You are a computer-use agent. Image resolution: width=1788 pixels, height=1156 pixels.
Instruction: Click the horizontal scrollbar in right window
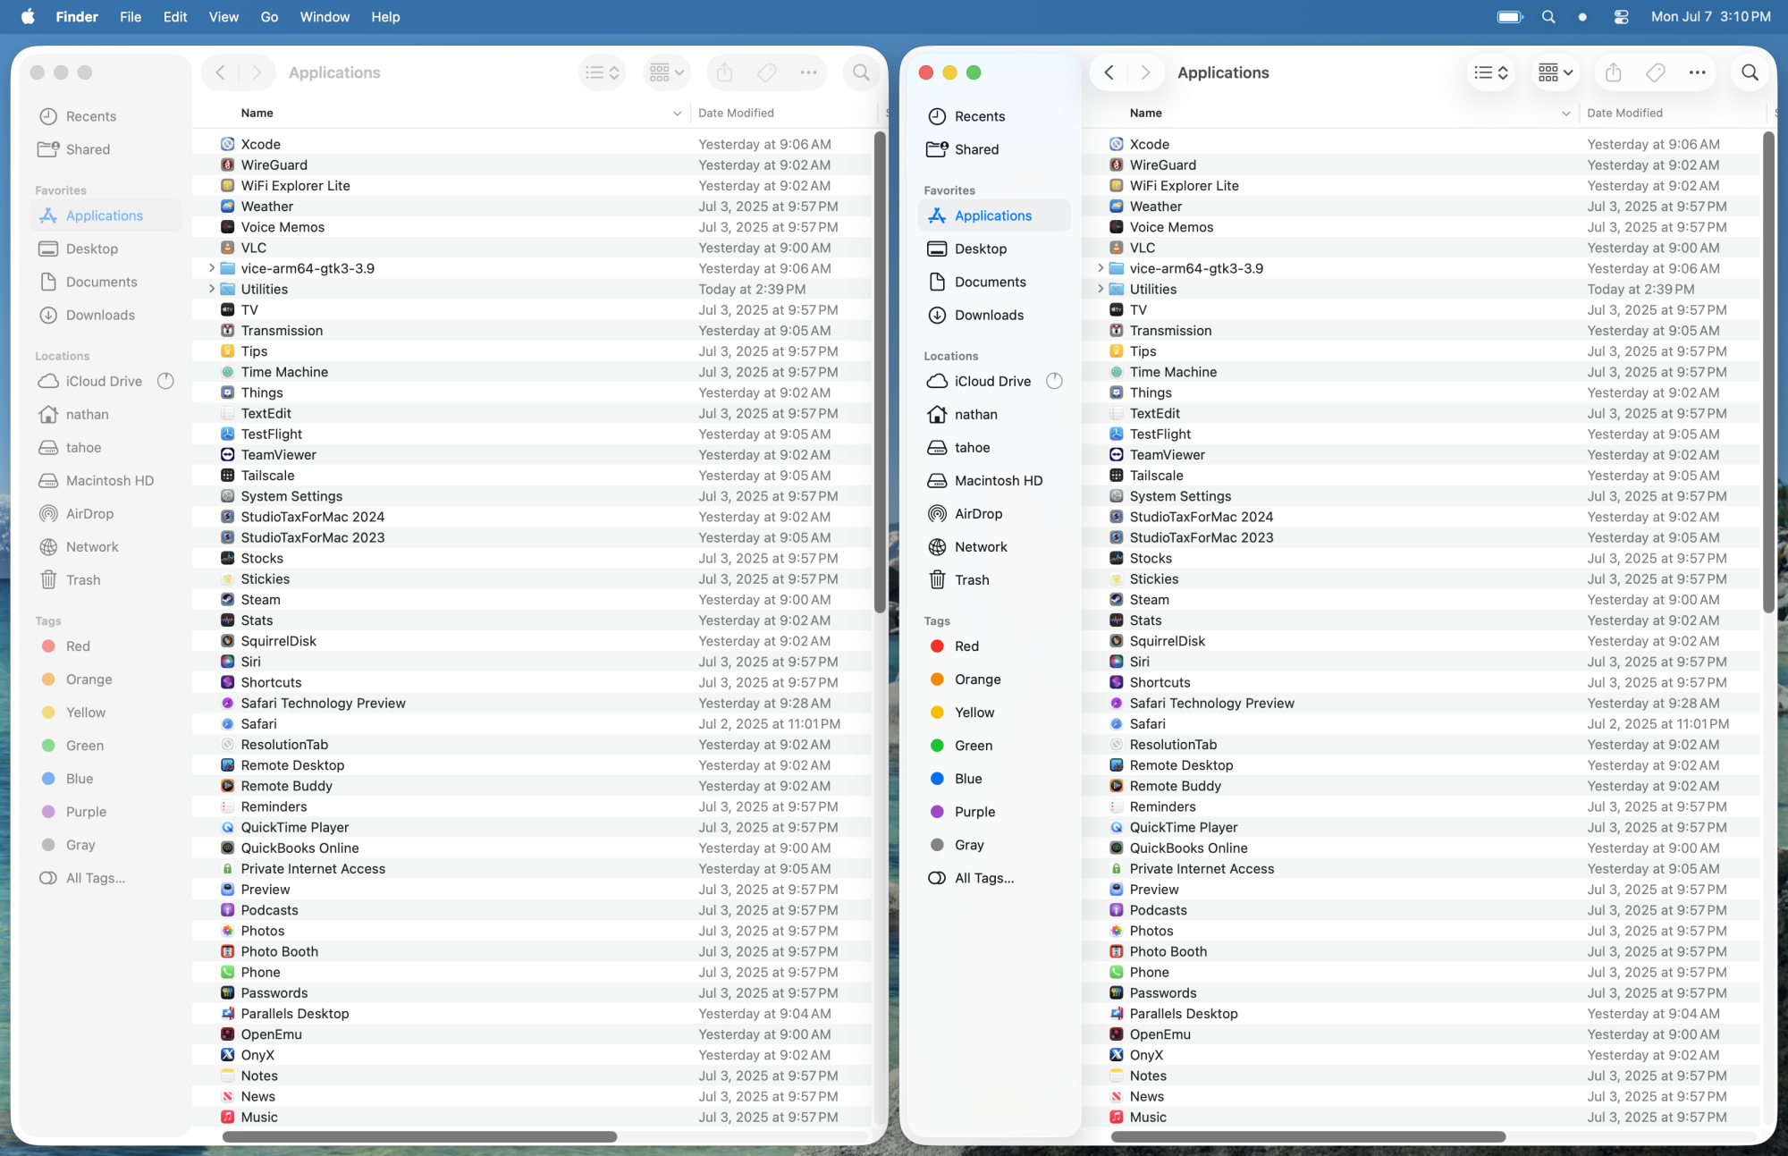pyautogui.click(x=1307, y=1136)
